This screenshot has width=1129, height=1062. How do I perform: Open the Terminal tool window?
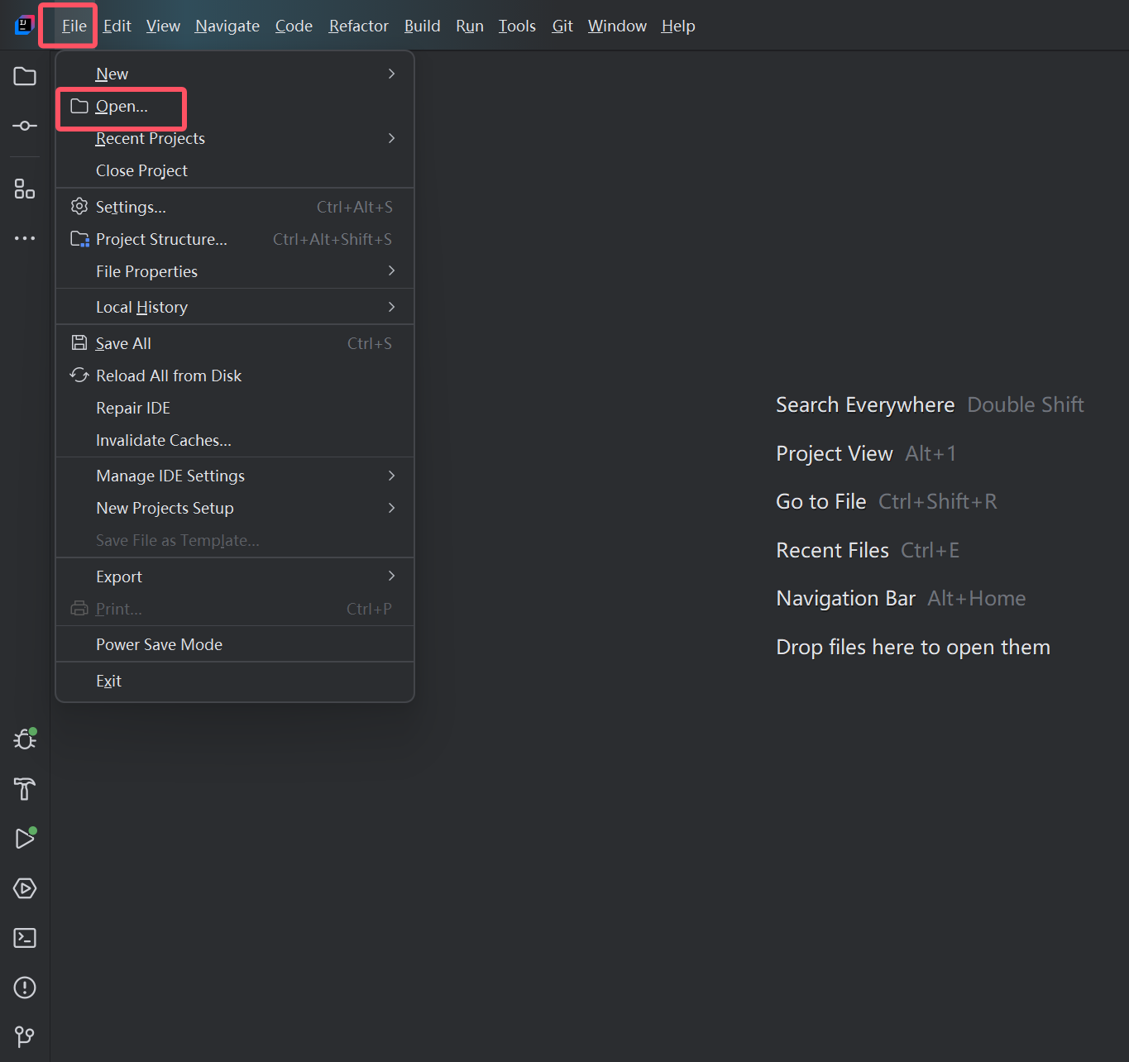pyautogui.click(x=25, y=938)
